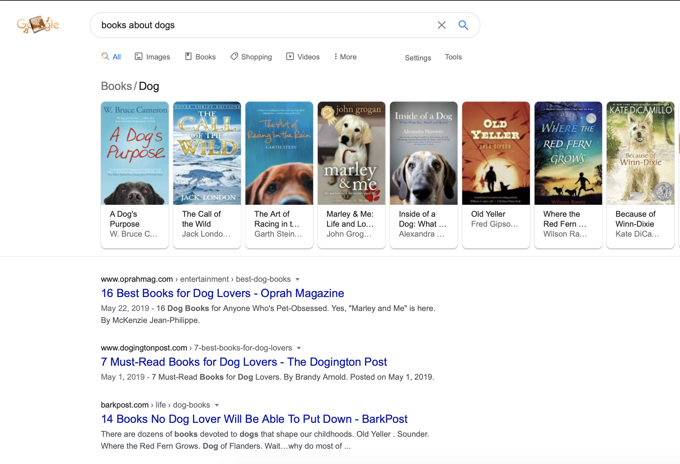Click the Books tab bookmark icon
Viewport: 680px width, 464px height.
pyautogui.click(x=188, y=56)
